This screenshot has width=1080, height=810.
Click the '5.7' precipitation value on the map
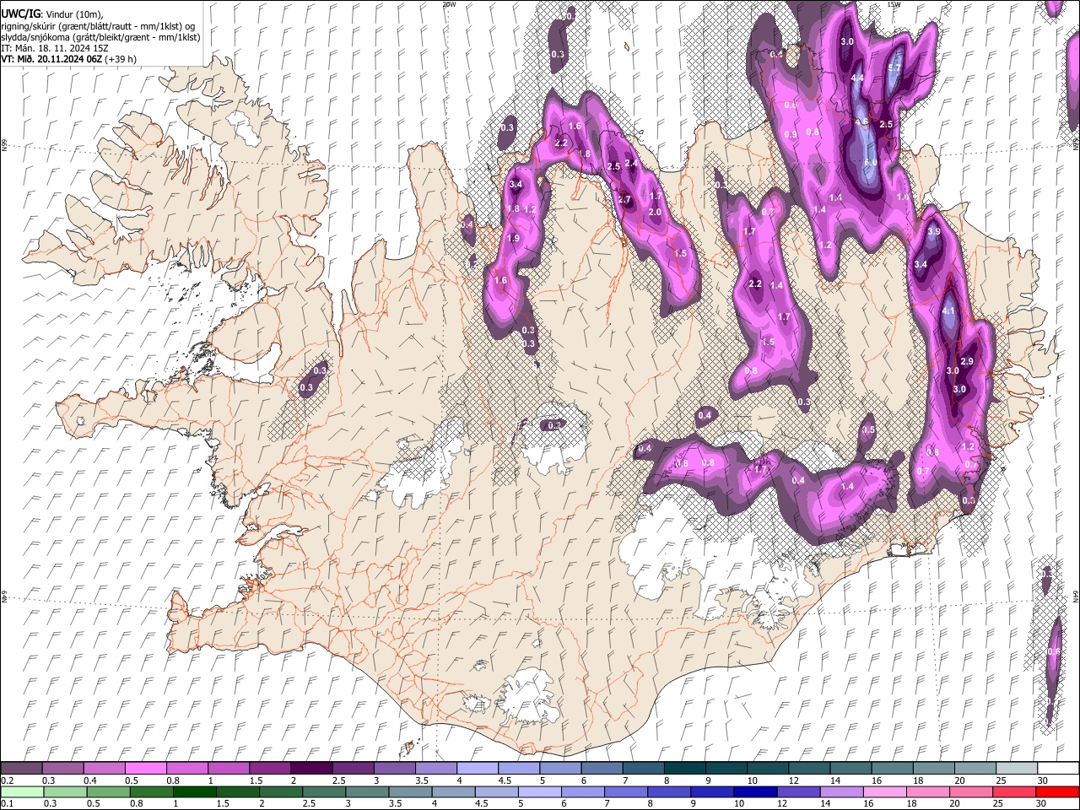(895, 68)
